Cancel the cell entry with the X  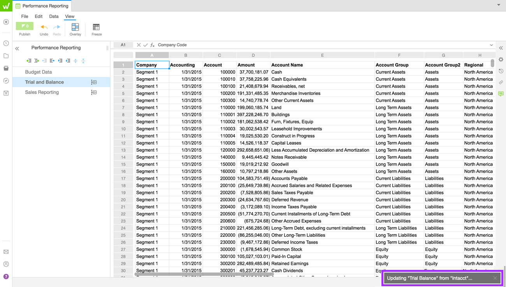(139, 45)
